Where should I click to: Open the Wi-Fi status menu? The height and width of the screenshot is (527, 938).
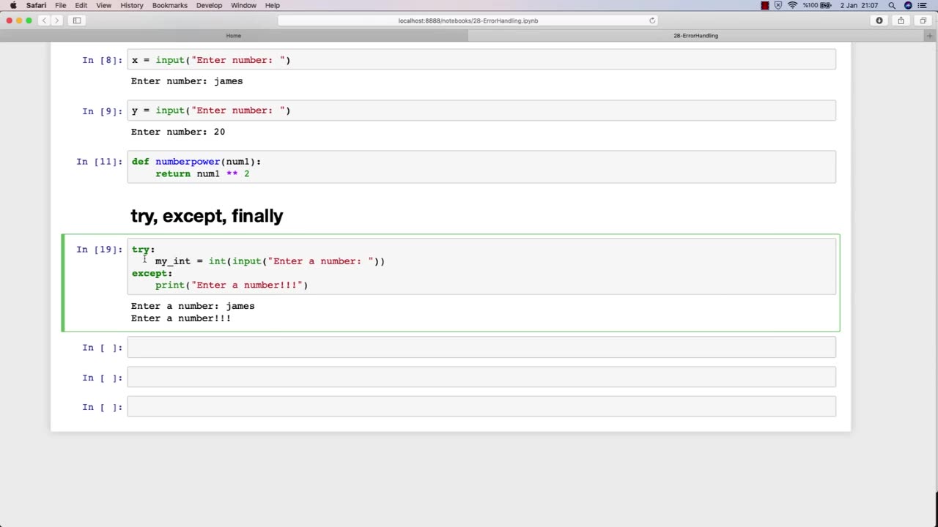tap(792, 5)
